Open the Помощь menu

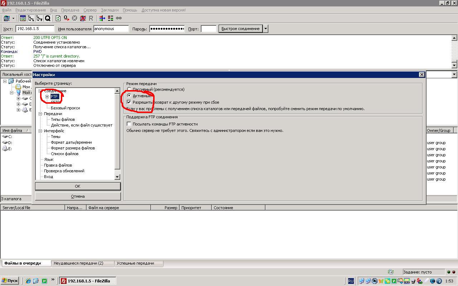[x=130, y=10]
